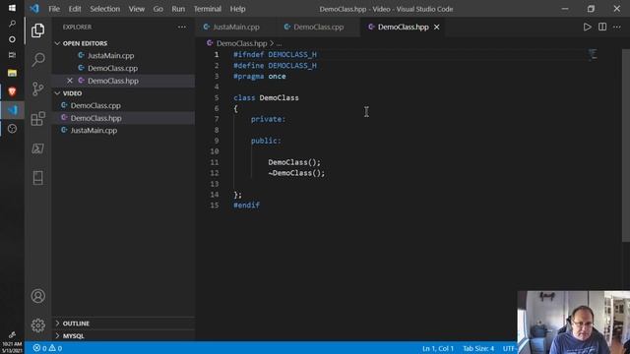Open the Go menu
This screenshot has width=630, height=354.
coord(157,9)
